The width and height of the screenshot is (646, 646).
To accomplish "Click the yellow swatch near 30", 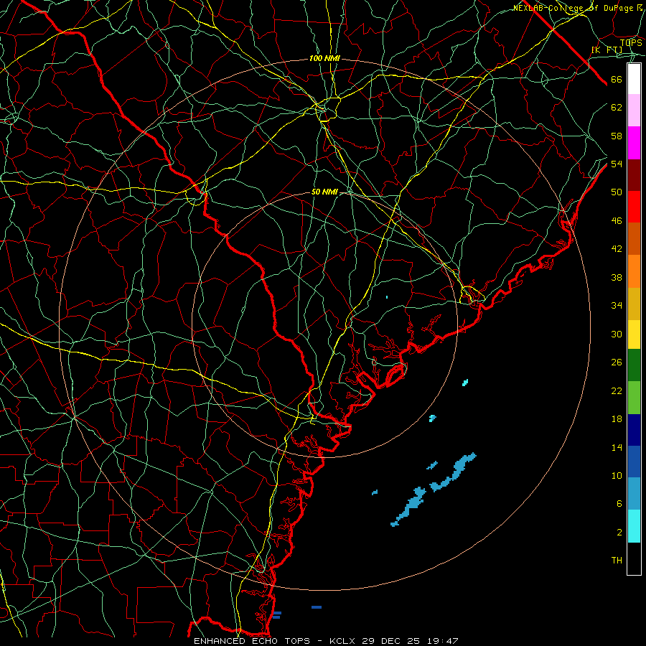I will point(634,334).
